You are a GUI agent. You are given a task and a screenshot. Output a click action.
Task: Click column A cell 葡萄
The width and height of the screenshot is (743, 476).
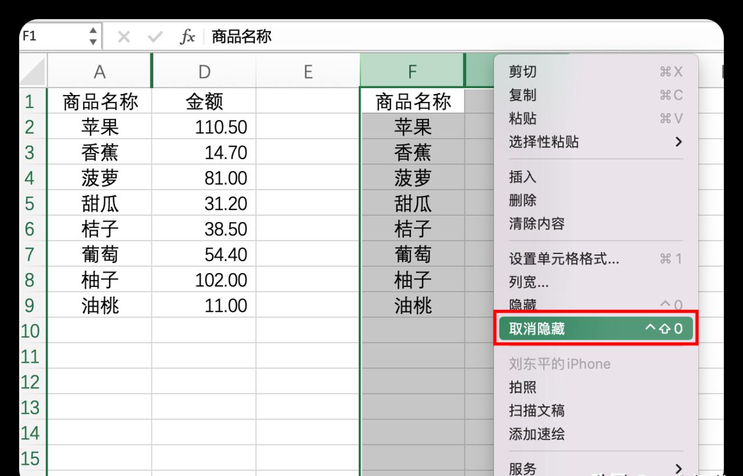[x=100, y=255]
